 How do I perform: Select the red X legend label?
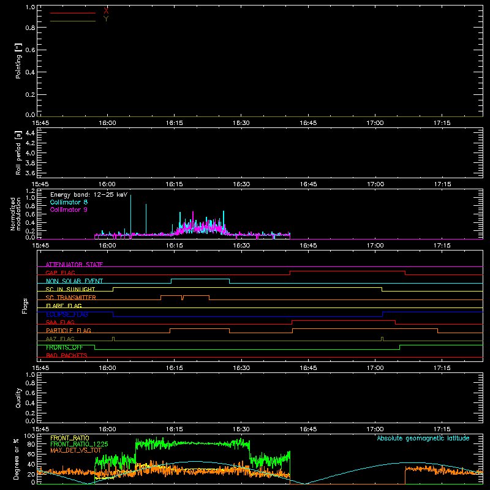(106, 11)
